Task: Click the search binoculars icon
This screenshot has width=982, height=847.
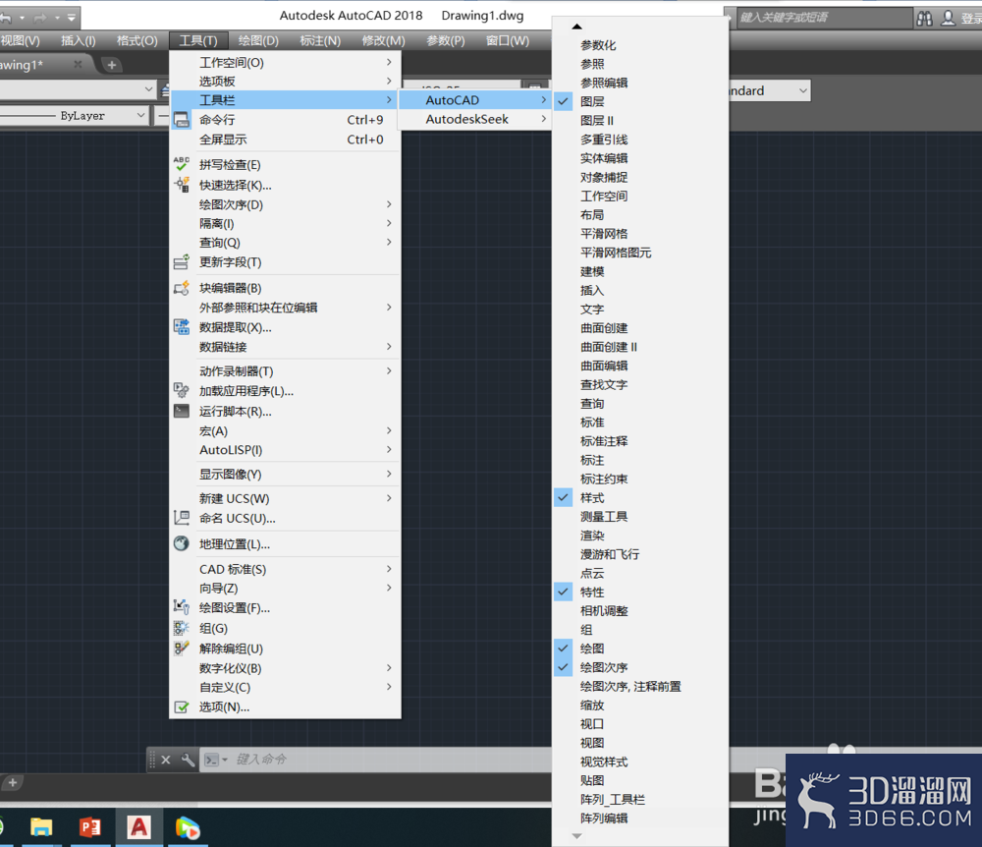Action: (924, 18)
